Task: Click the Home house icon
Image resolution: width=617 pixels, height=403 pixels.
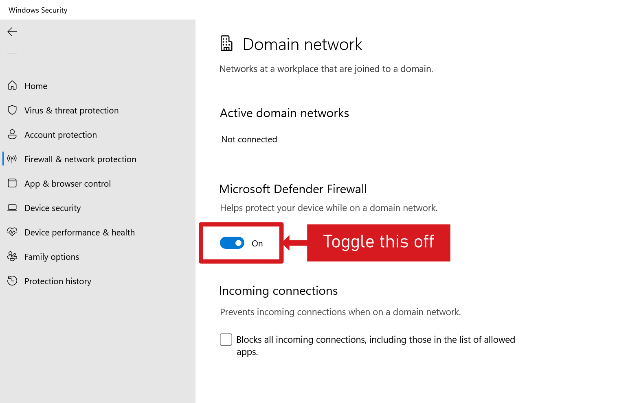Action: coord(12,85)
